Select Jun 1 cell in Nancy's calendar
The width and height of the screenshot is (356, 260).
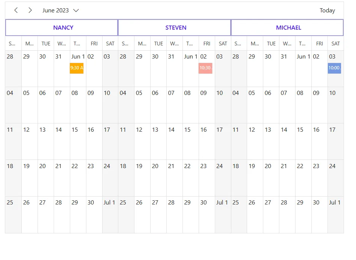[x=78, y=69]
